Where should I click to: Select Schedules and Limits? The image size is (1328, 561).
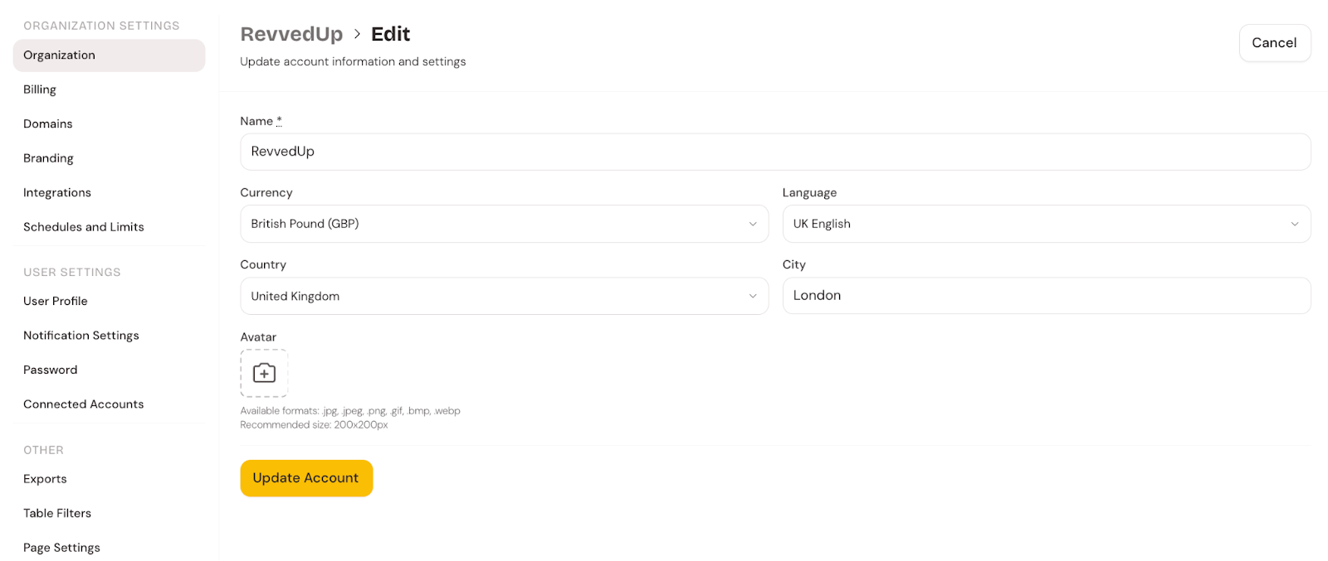click(x=84, y=227)
